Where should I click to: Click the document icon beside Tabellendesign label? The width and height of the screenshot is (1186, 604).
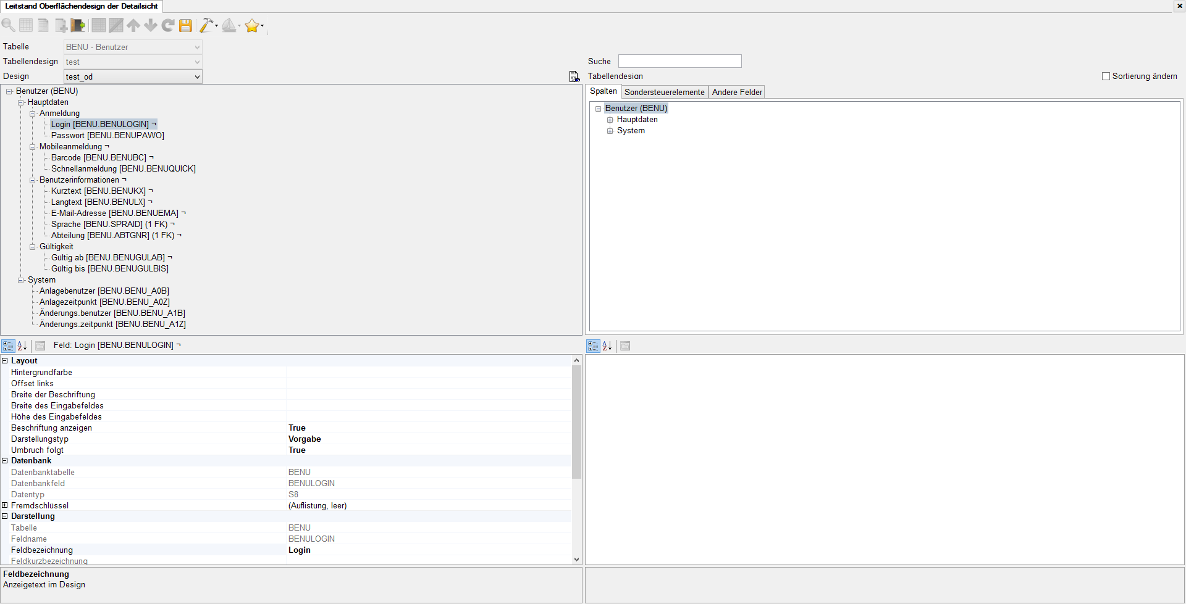click(x=574, y=77)
